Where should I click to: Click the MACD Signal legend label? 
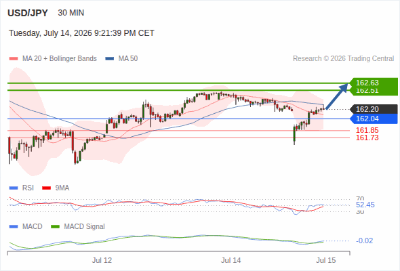click(x=85, y=226)
